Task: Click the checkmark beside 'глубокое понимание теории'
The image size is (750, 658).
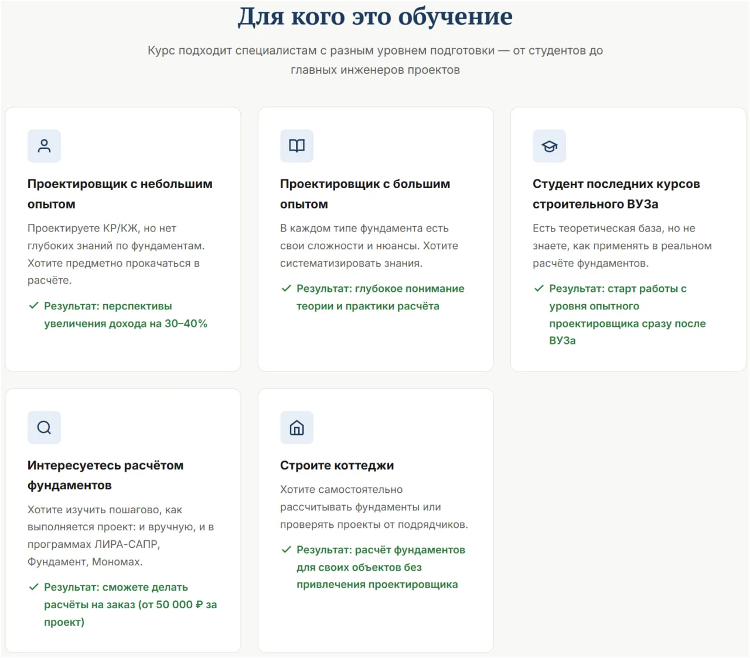Action: click(x=286, y=288)
